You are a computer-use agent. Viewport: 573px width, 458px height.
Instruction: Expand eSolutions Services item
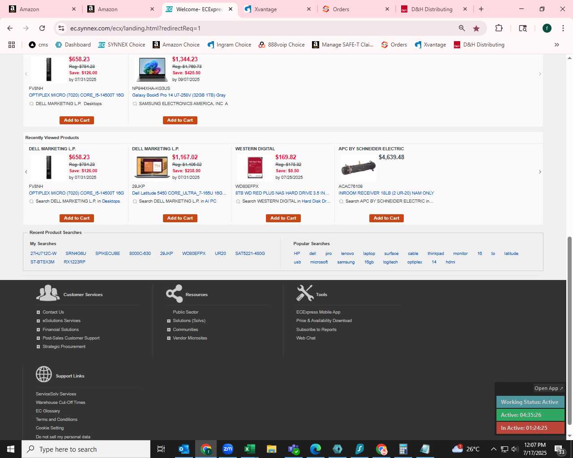pos(38,321)
